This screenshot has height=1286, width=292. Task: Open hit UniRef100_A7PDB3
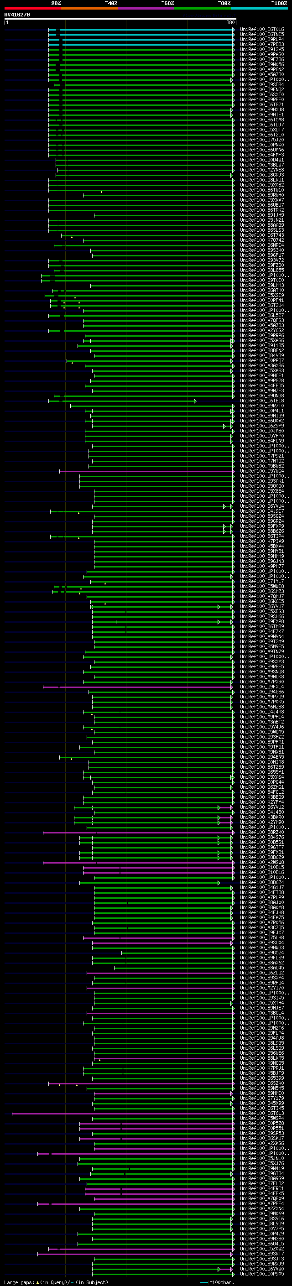(x=262, y=44)
